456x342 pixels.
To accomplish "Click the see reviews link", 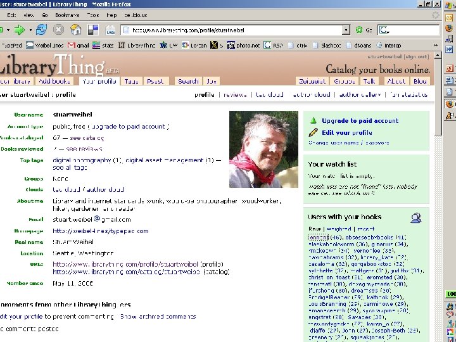I will click(84, 149).
